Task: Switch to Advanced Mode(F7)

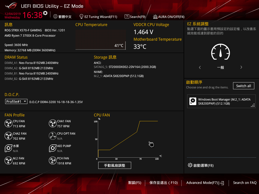Action: pos(202,183)
